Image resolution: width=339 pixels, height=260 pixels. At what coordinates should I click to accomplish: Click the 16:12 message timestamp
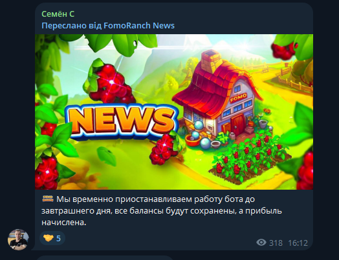pos(298,243)
